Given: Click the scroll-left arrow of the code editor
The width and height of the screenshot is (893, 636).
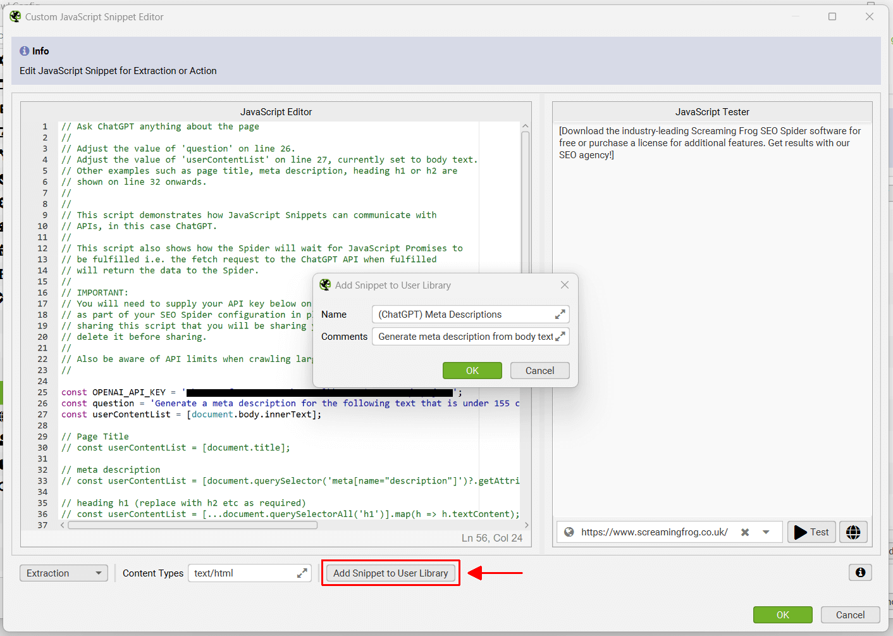Looking at the screenshot, I should tap(62, 525).
